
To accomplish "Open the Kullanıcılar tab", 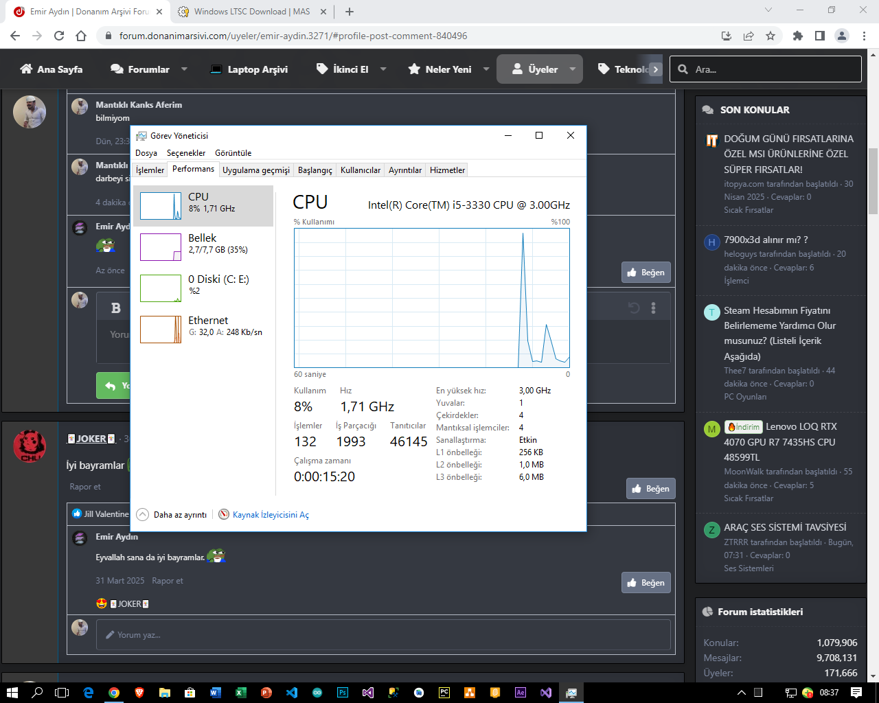I will pos(361,170).
